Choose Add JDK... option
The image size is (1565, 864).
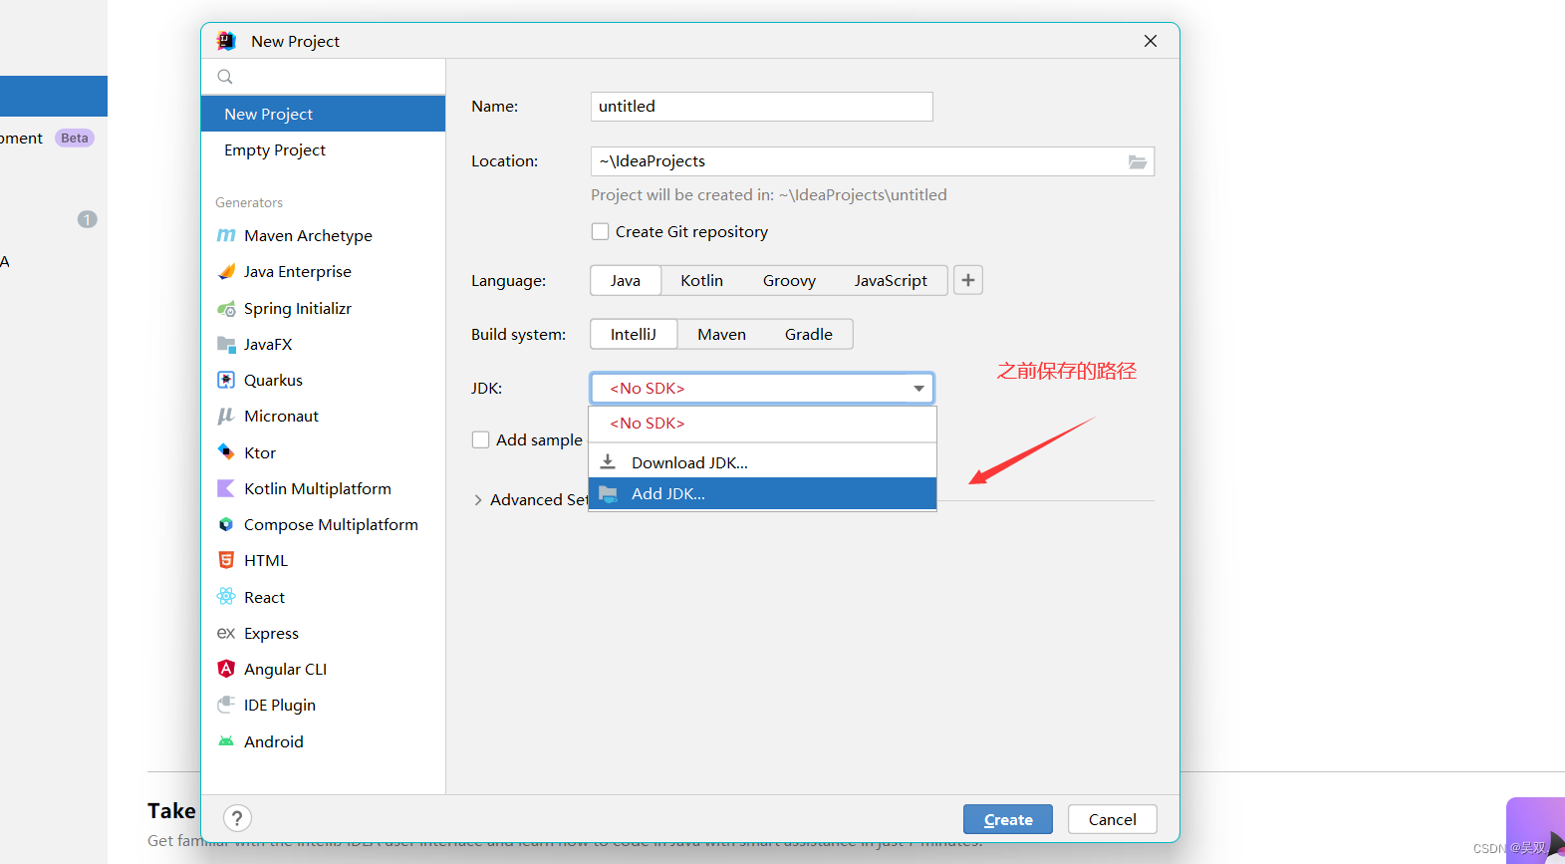coord(762,493)
